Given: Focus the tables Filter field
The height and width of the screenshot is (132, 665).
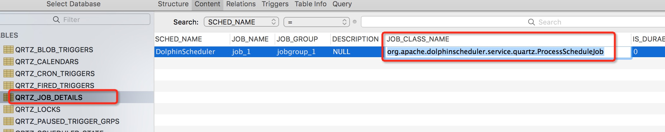Looking at the screenshot, I should [x=75, y=19].
